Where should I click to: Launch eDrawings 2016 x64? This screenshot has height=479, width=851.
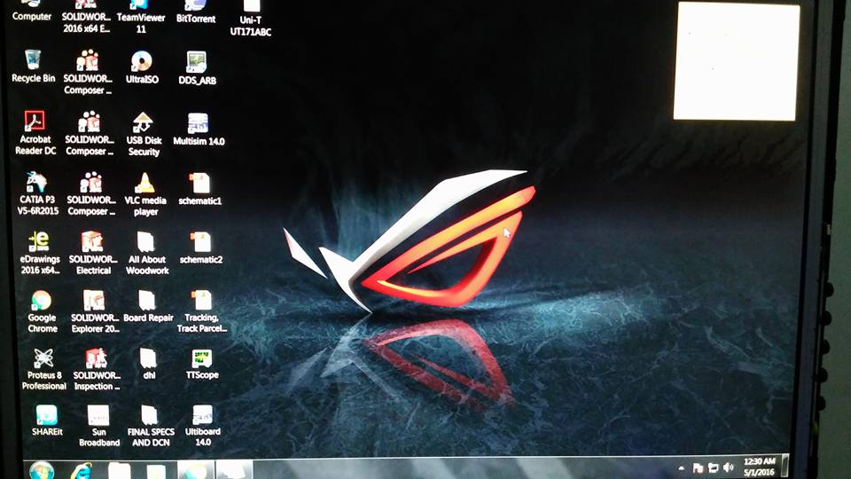40,253
